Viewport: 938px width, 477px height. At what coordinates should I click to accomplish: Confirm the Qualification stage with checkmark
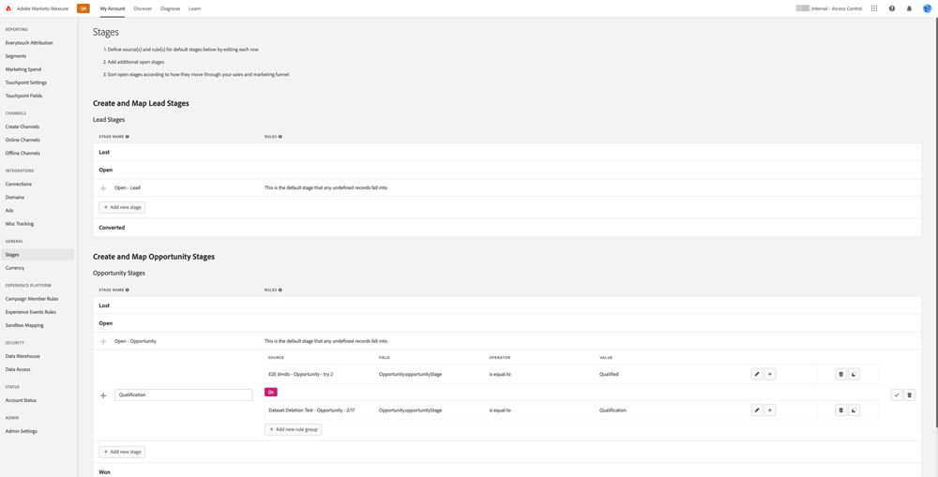click(897, 395)
